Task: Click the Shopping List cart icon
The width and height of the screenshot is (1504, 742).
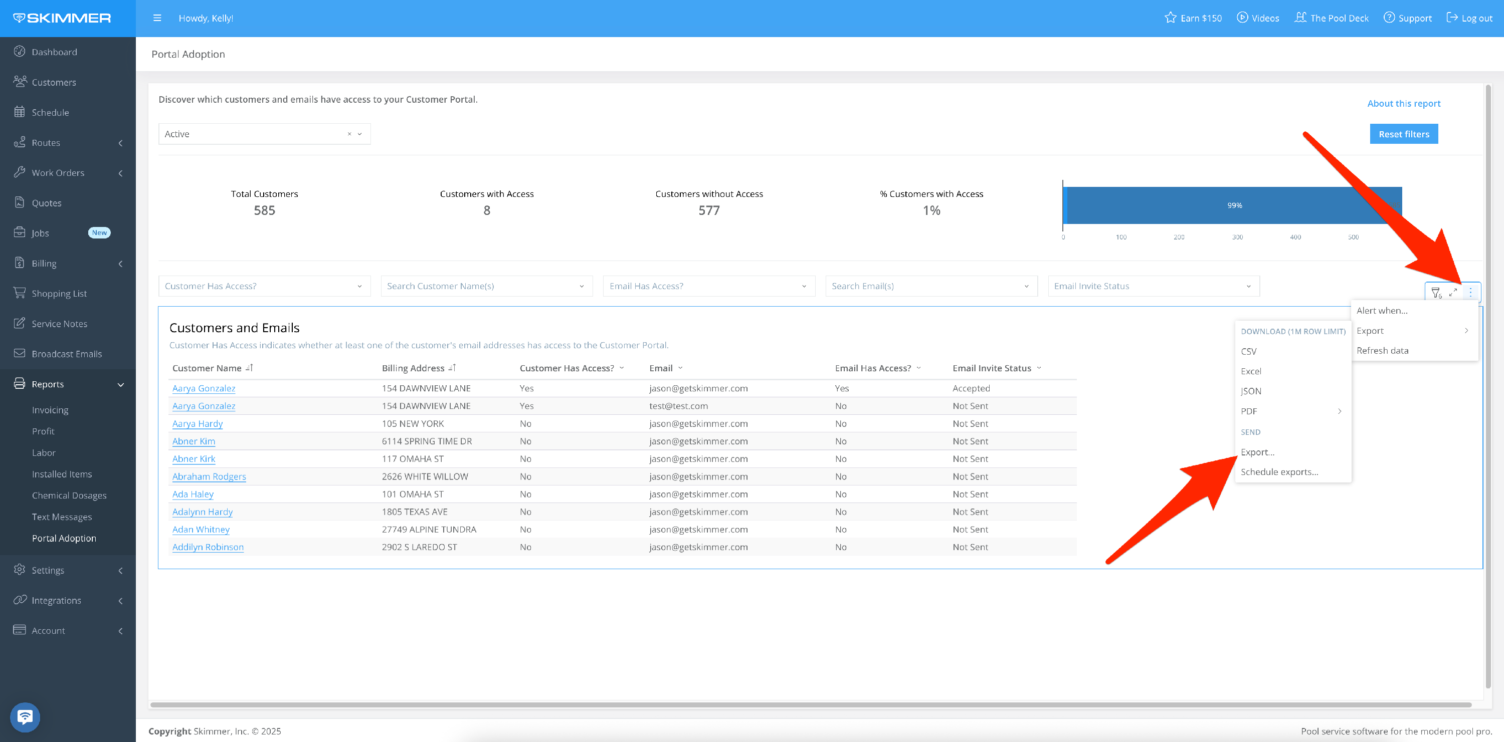Action: click(20, 293)
